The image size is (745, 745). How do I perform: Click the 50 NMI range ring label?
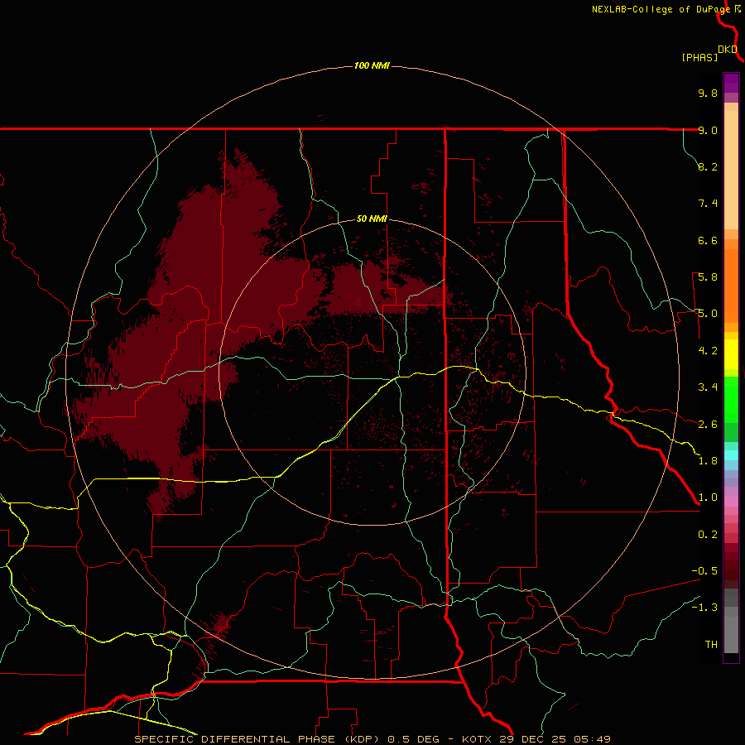coord(372,219)
